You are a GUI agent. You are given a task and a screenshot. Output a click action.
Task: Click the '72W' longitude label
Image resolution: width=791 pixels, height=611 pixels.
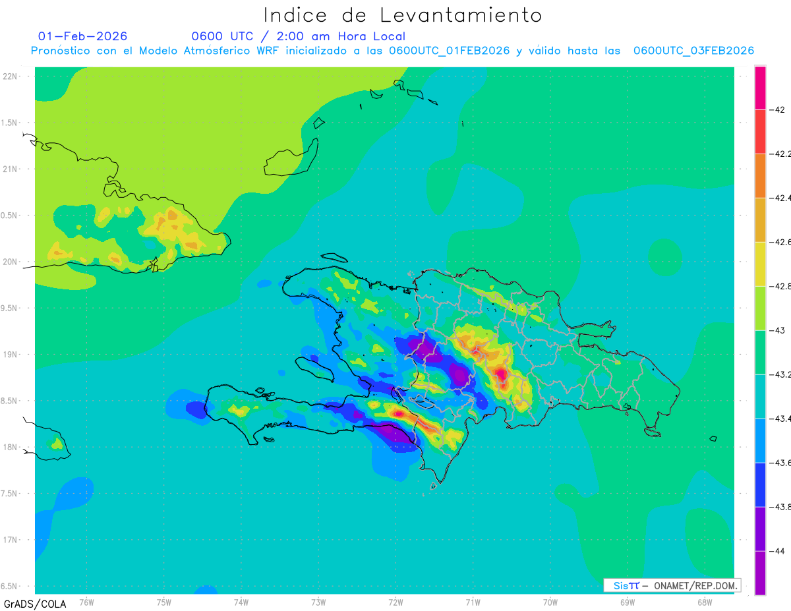pos(395,602)
